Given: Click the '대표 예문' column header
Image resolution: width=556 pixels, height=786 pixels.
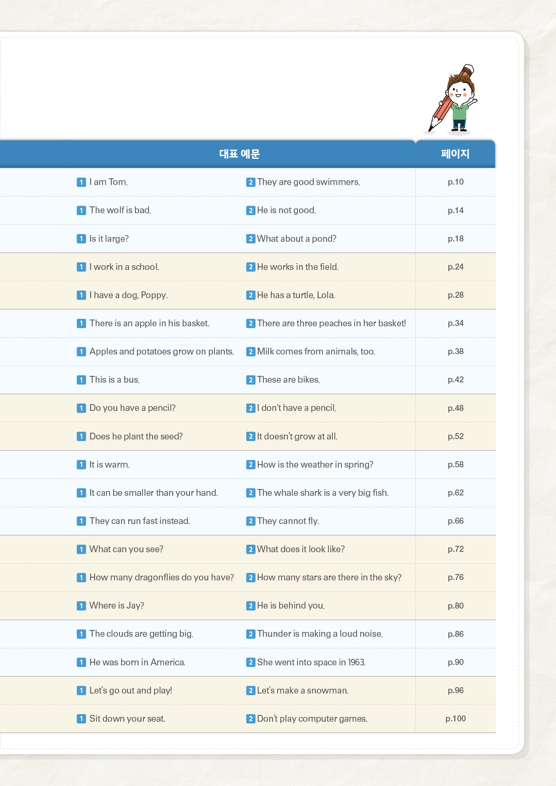Looking at the screenshot, I should coord(239,154).
